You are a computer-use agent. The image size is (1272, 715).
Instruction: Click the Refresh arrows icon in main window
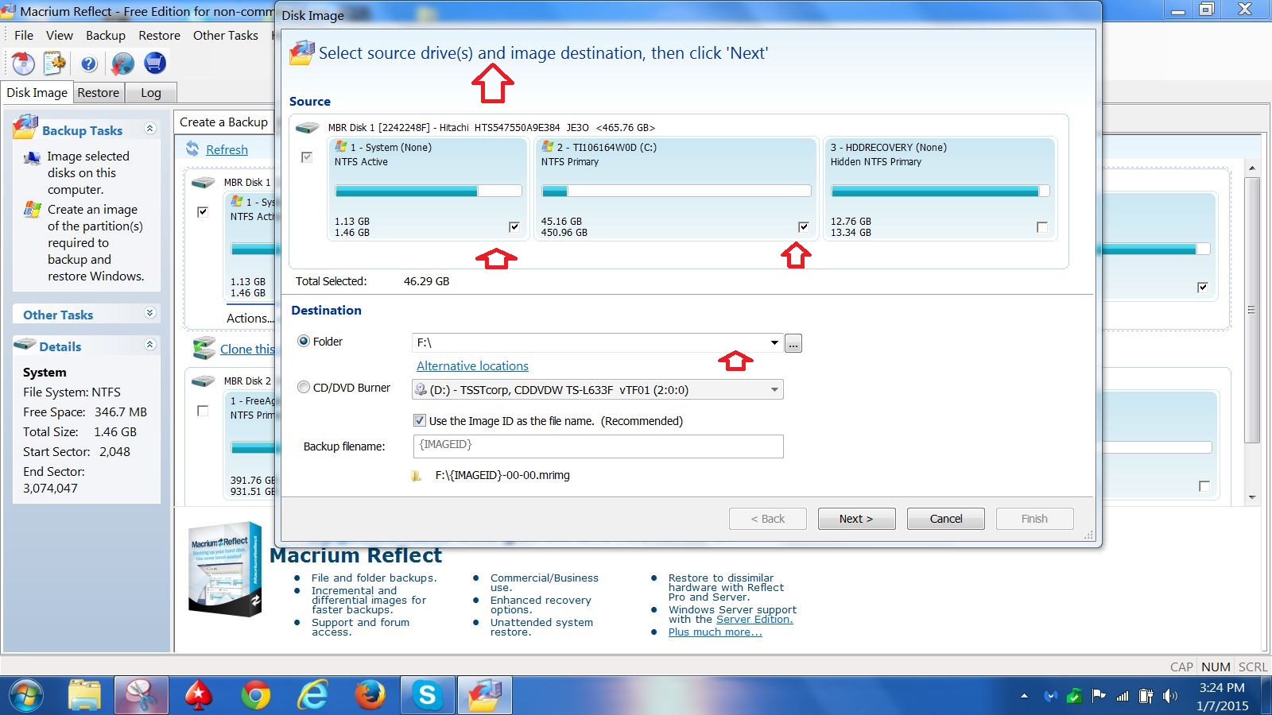tap(192, 149)
